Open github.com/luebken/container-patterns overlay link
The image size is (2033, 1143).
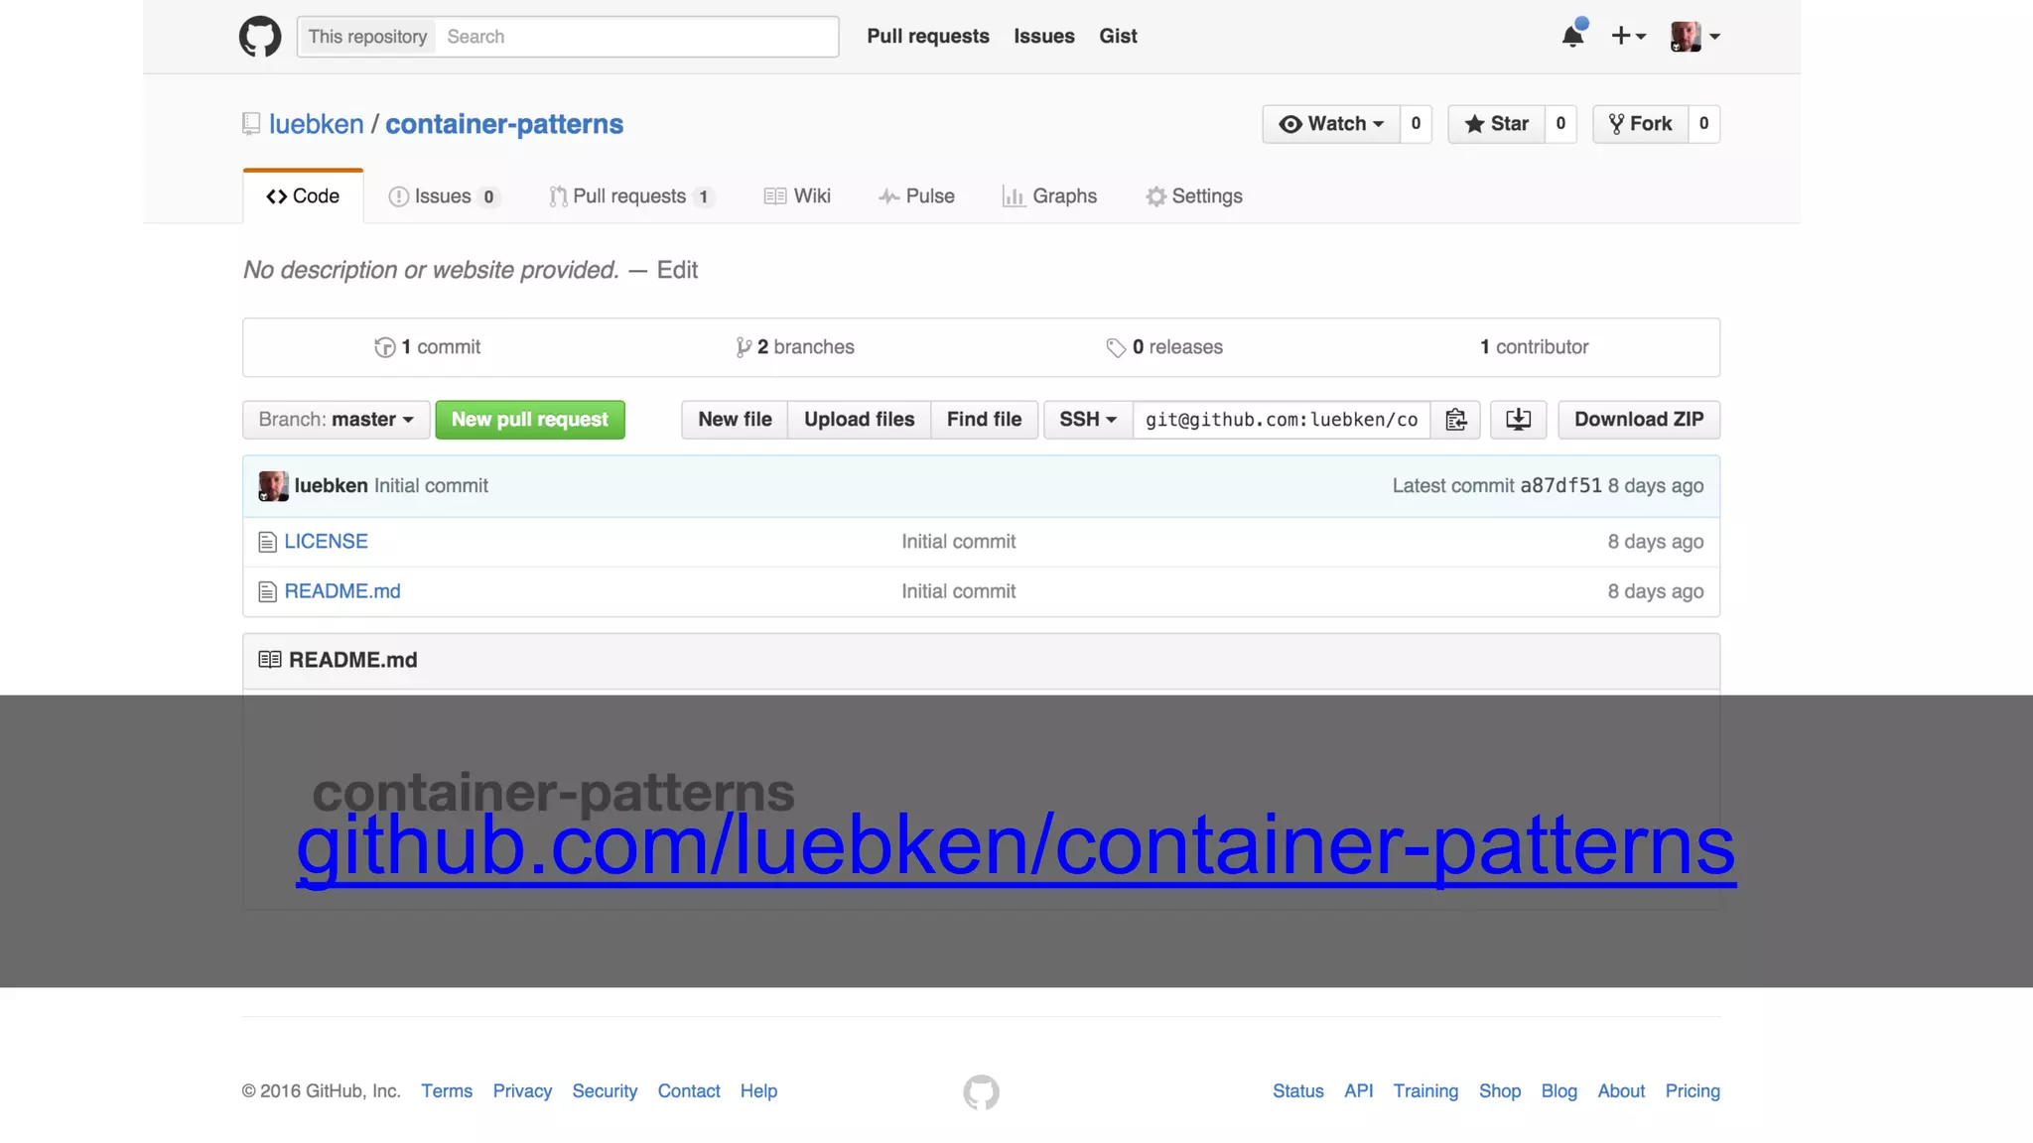[x=1016, y=846]
